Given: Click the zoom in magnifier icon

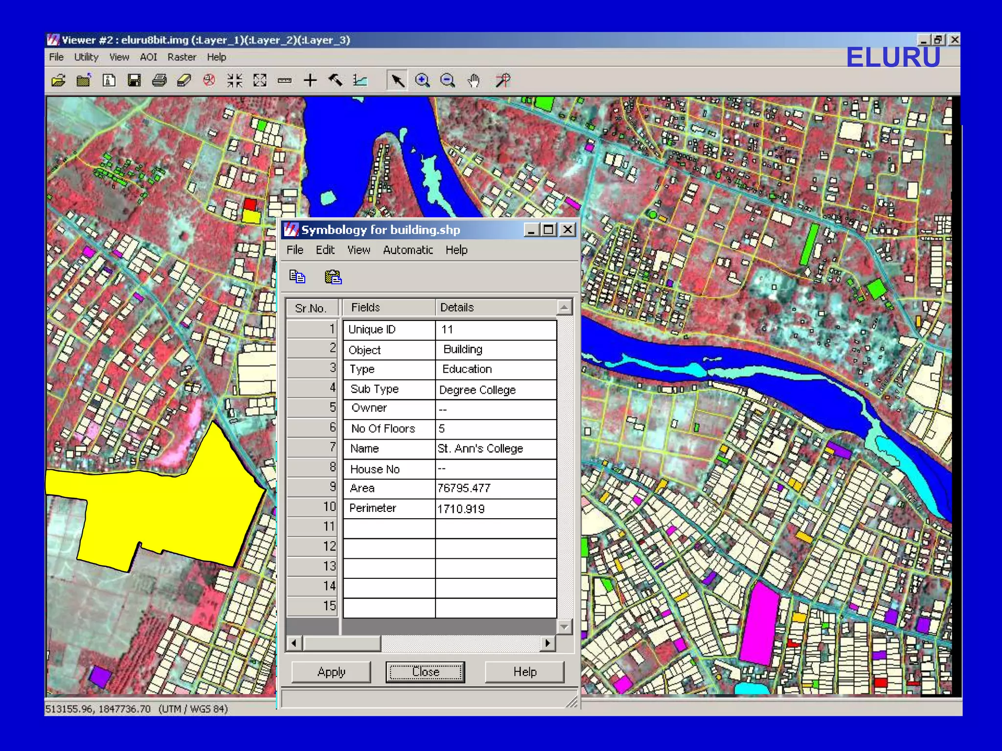Looking at the screenshot, I should [x=422, y=80].
